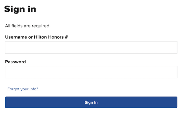
Task: Choose the Forgot your info? hyperlink
Action: (23, 89)
